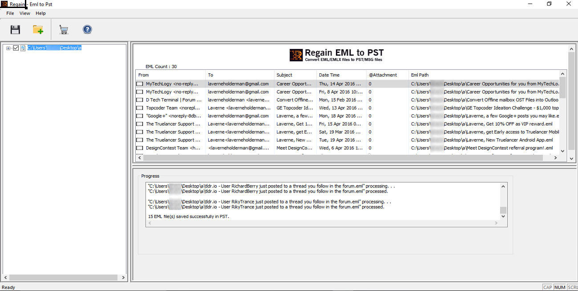Screen dimensions: 578x291
Task: Open the Help menu
Action: (40, 13)
